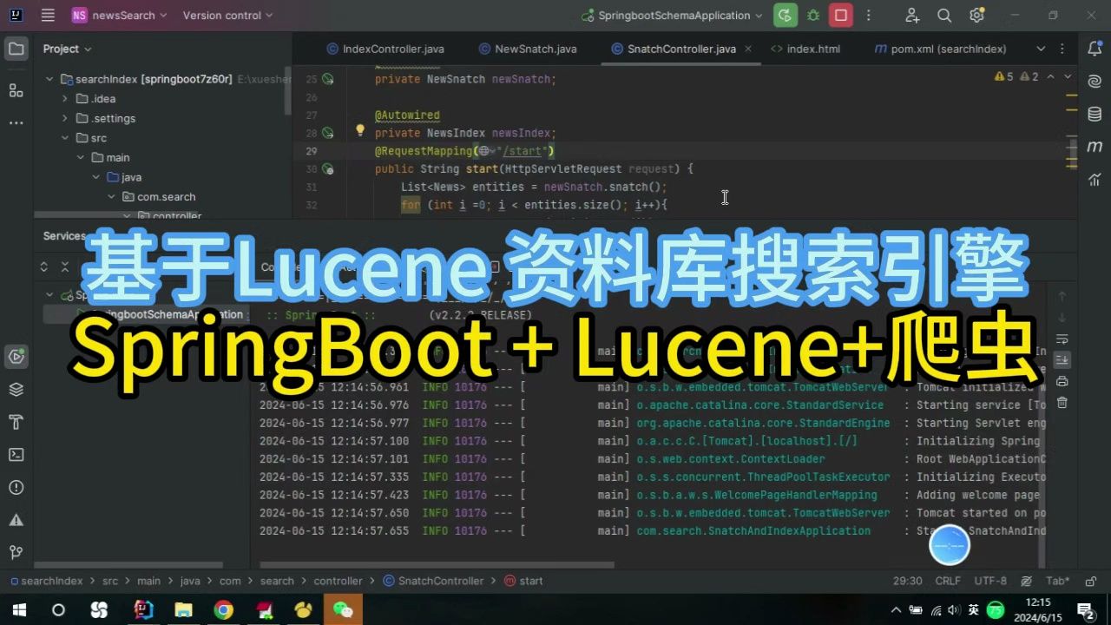This screenshot has width=1111, height=625.
Task: Click the Spring bean gutter icon on line 25
Action: tap(328, 79)
